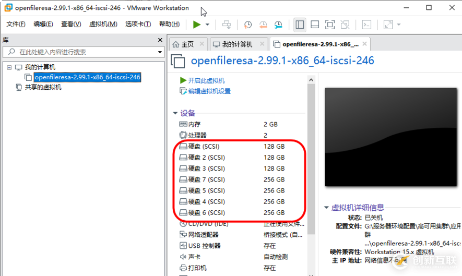Enter full screen mode icon
This screenshot has width=462, height=276.
point(330,25)
